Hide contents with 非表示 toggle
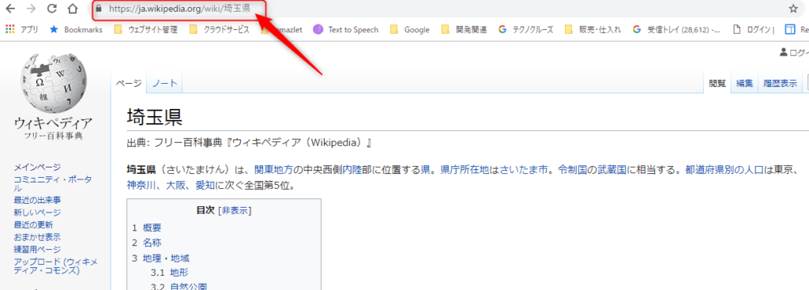This screenshot has height=290, width=809. click(x=235, y=210)
